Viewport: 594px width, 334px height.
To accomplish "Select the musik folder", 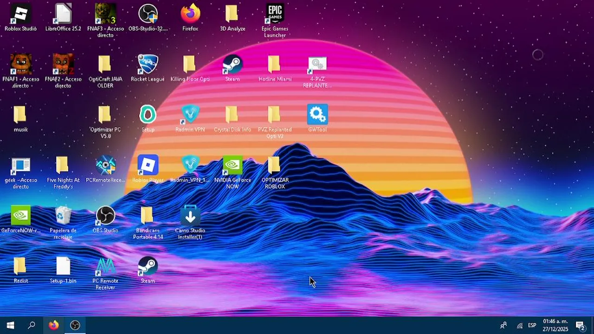I will point(20,116).
